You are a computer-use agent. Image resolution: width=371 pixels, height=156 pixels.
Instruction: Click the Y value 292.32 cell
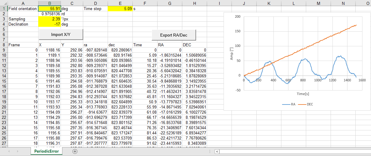pos(72,55)
